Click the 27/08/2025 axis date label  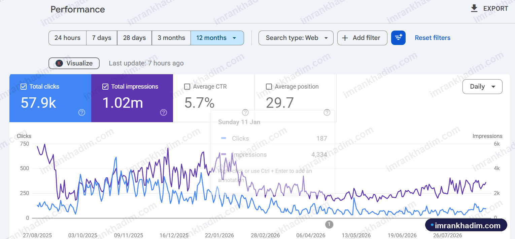tap(37, 235)
